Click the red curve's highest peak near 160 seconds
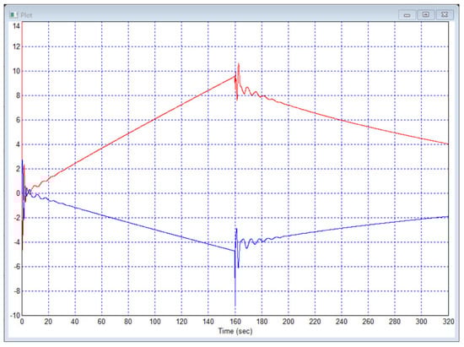 (x=239, y=64)
